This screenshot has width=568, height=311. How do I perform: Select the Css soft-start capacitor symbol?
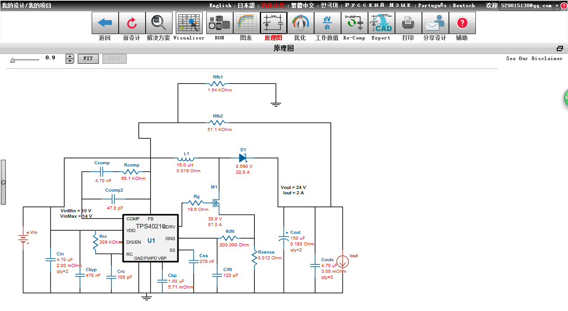click(x=194, y=261)
